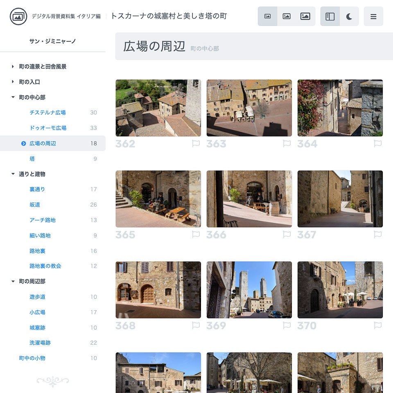Flag image 367
This screenshot has height=393, width=393.
378,235
